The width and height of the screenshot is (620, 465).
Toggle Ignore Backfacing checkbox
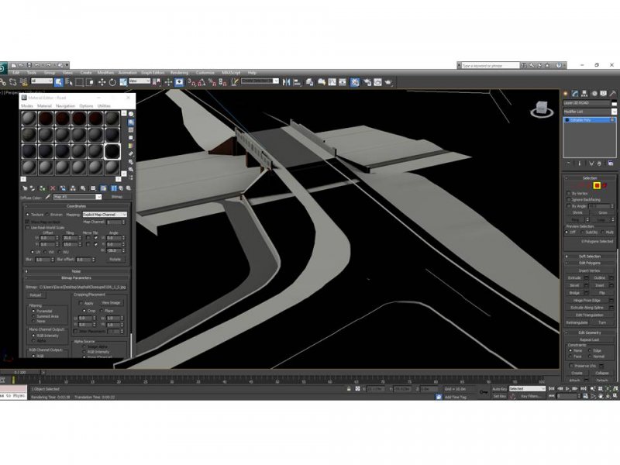pyautogui.click(x=569, y=199)
